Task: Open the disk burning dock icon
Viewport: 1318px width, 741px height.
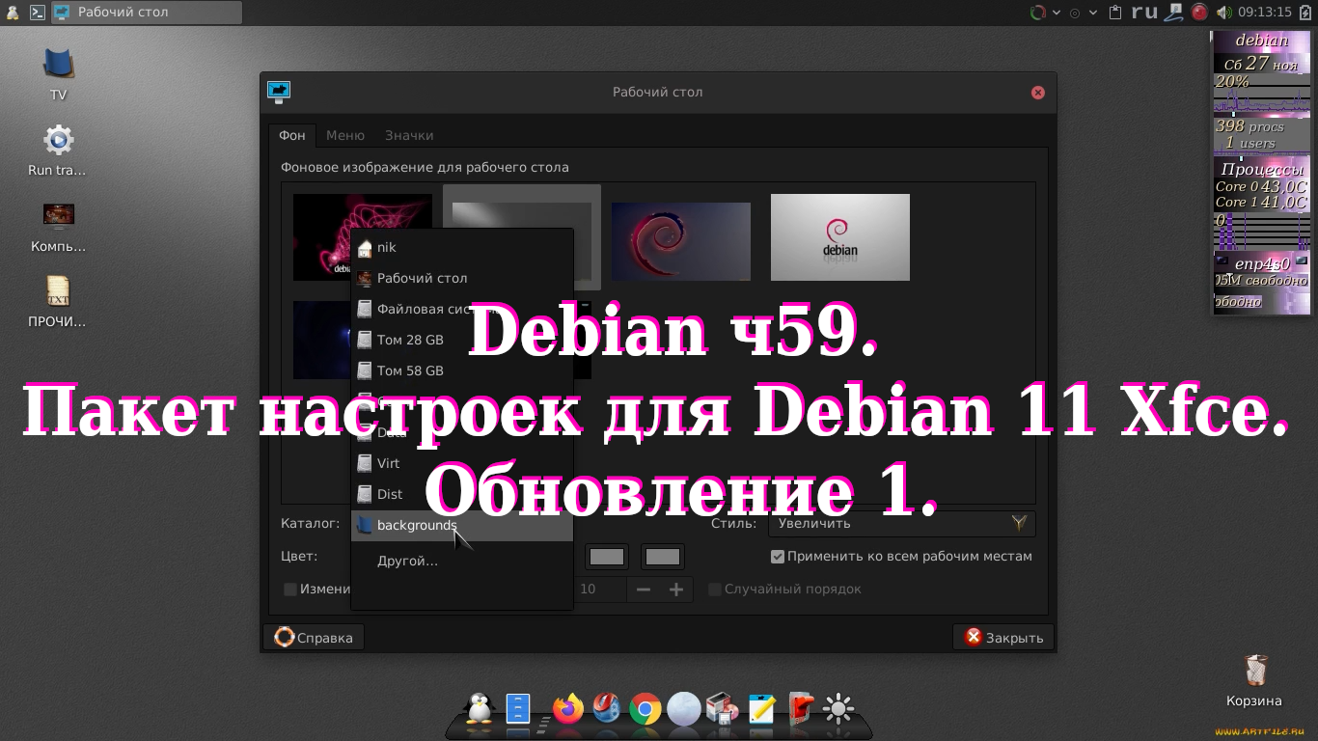Action: (723, 709)
